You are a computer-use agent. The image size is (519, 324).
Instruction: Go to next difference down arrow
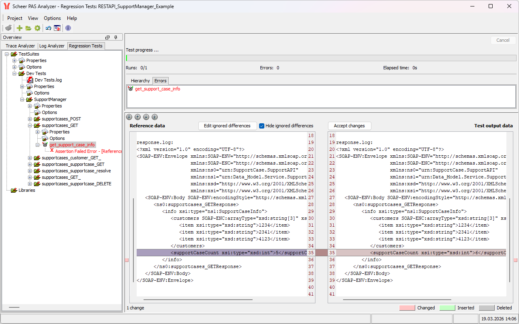(146, 117)
